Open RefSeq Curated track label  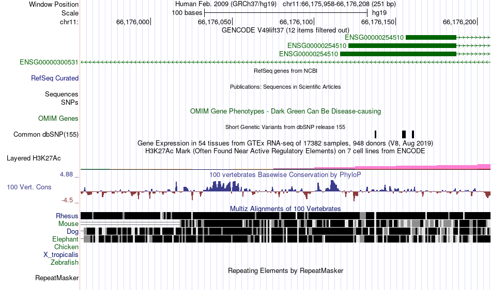click(x=55, y=78)
